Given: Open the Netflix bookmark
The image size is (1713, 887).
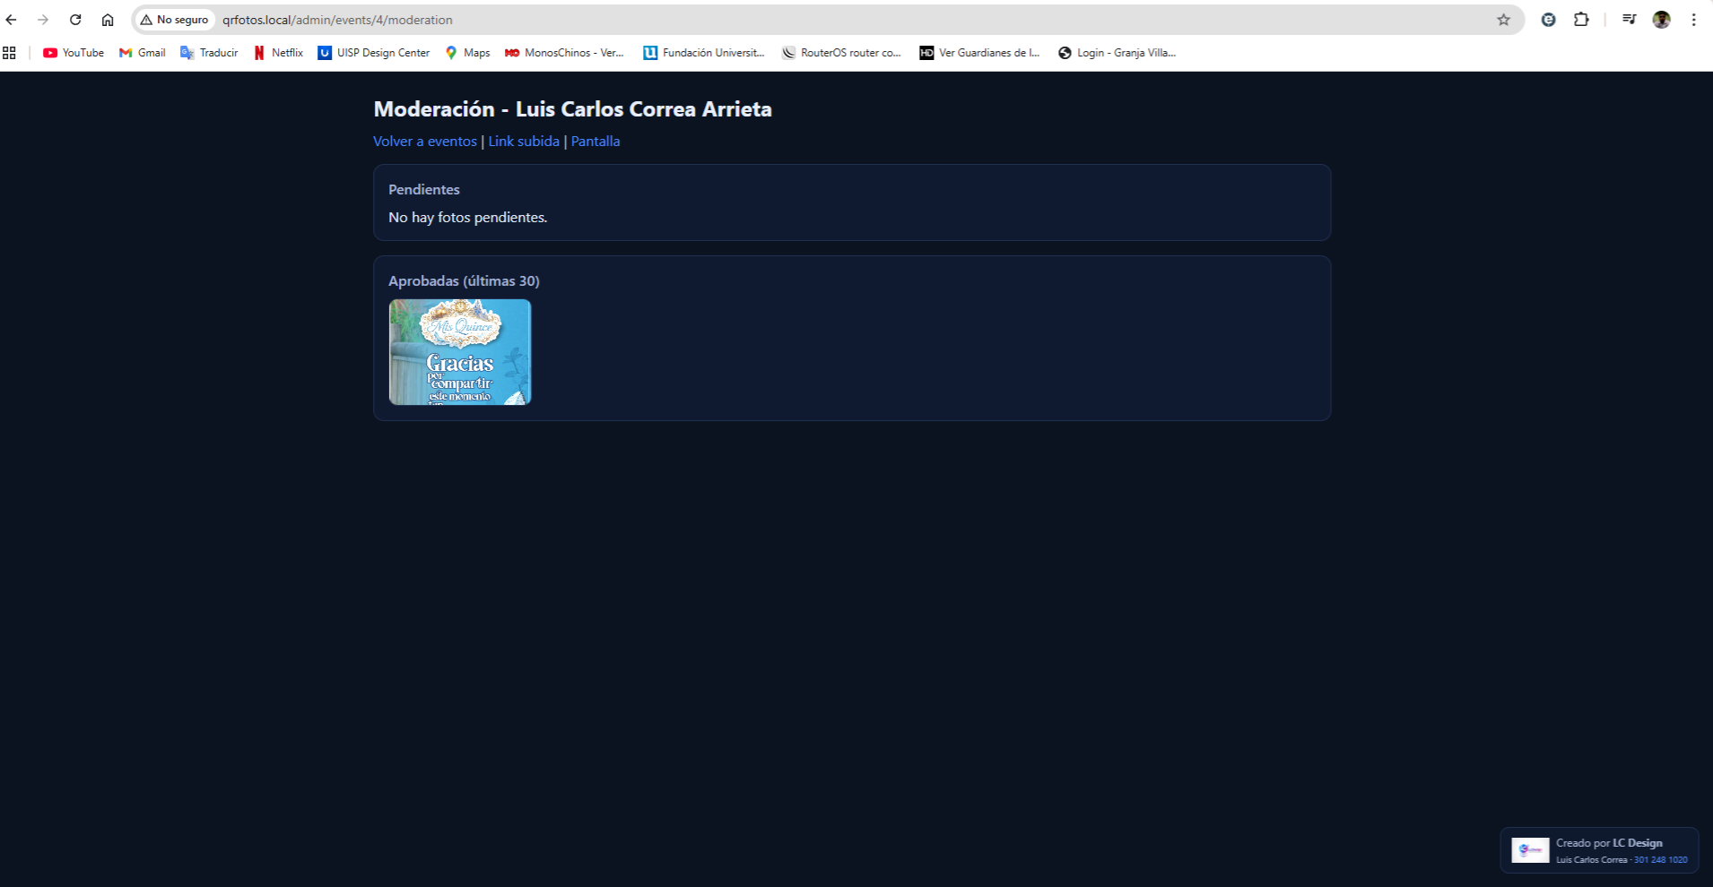Looking at the screenshot, I should (x=279, y=53).
